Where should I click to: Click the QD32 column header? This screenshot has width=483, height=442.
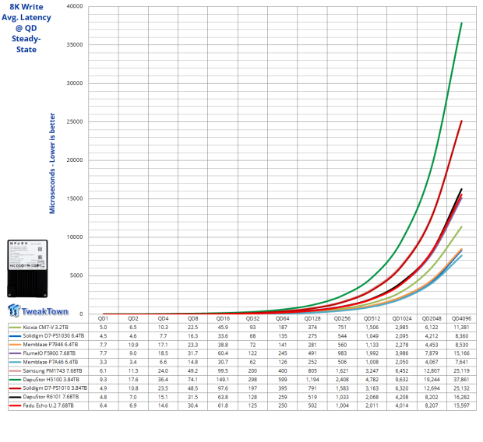click(x=252, y=318)
